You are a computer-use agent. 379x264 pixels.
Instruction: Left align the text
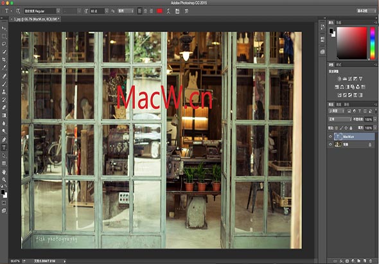point(139,11)
